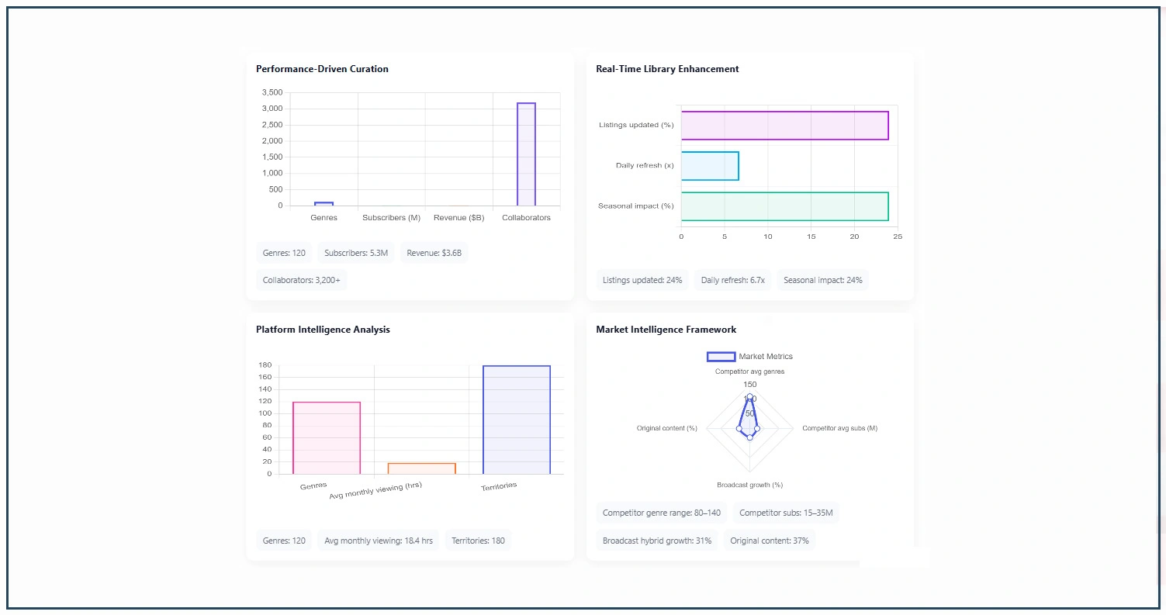The height and width of the screenshot is (615, 1166).
Task: Select the Revenue: $3.6B chip
Action: (x=434, y=253)
